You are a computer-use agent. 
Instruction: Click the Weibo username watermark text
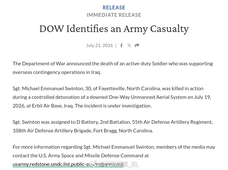(x=119, y=164)
